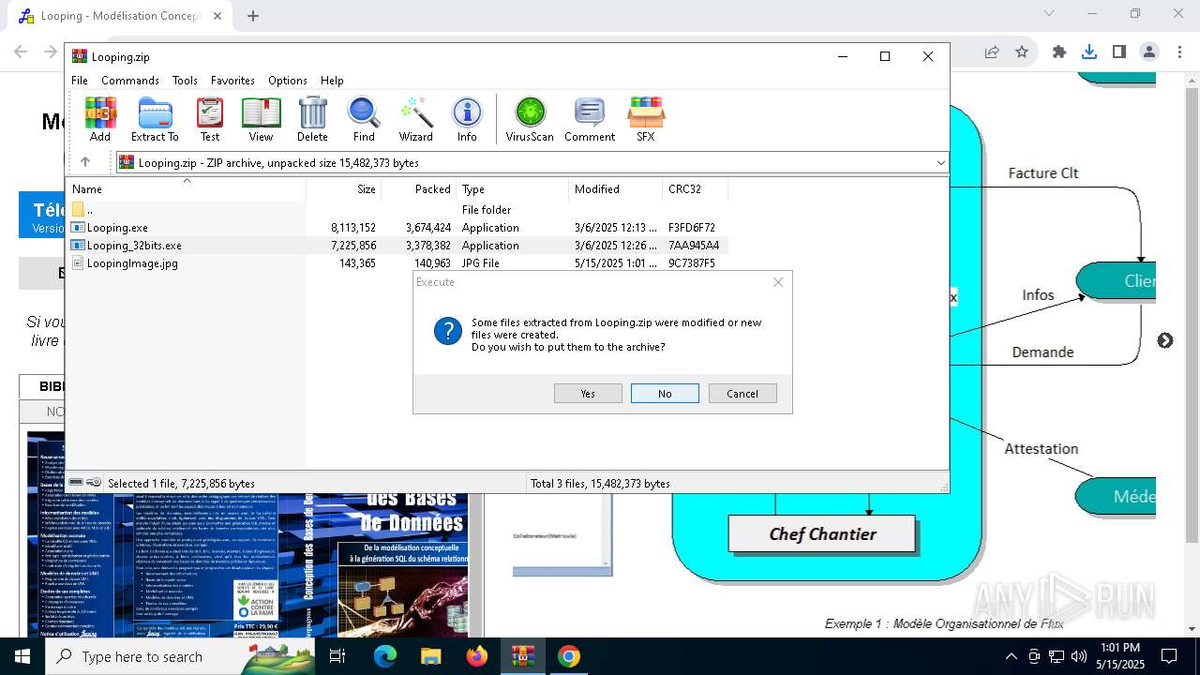The width and height of the screenshot is (1200, 675).
Task: Click the Extract To toolbar icon
Action: [x=155, y=119]
